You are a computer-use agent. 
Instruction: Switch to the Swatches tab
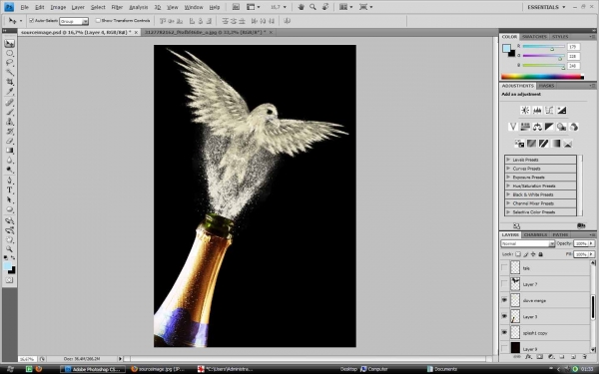coord(534,37)
